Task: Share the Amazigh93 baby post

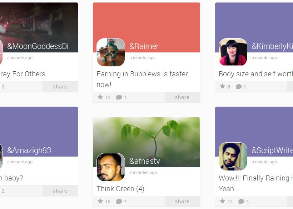Action: (x=60, y=191)
